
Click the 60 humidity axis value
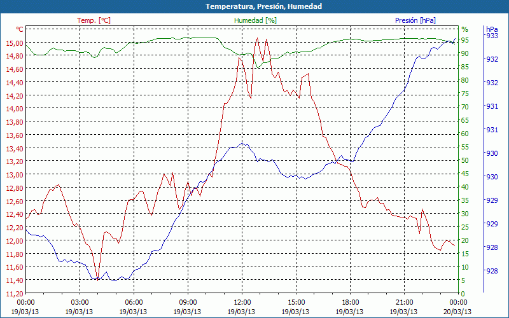click(x=465, y=134)
